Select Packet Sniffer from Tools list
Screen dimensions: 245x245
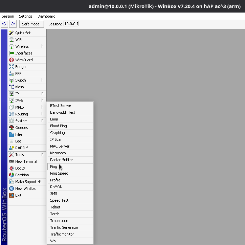tap(61, 160)
